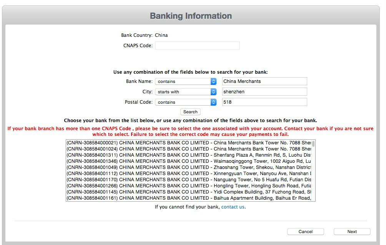Image resolution: width=386 pixels, height=245 pixels.
Task: Select bank entry CNRN-308584001145 Yidi Complex Building
Action: click(188, 192)
